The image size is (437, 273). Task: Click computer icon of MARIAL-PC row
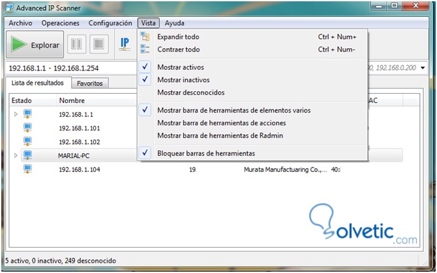point(27,155)
